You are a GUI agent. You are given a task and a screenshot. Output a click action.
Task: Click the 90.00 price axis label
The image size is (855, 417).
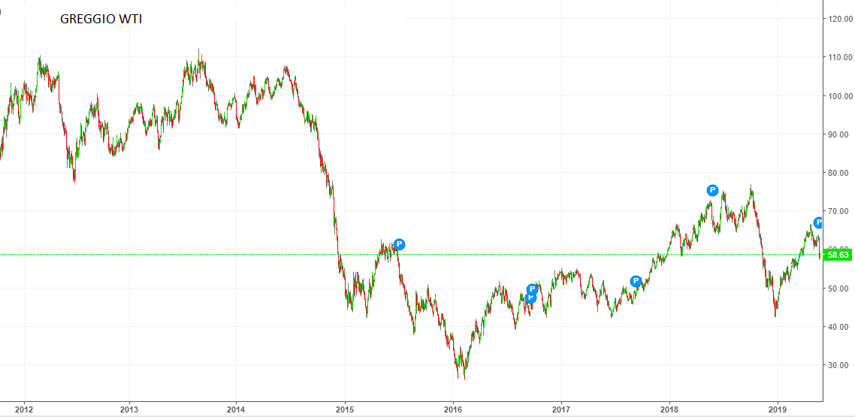click(839, 134)
